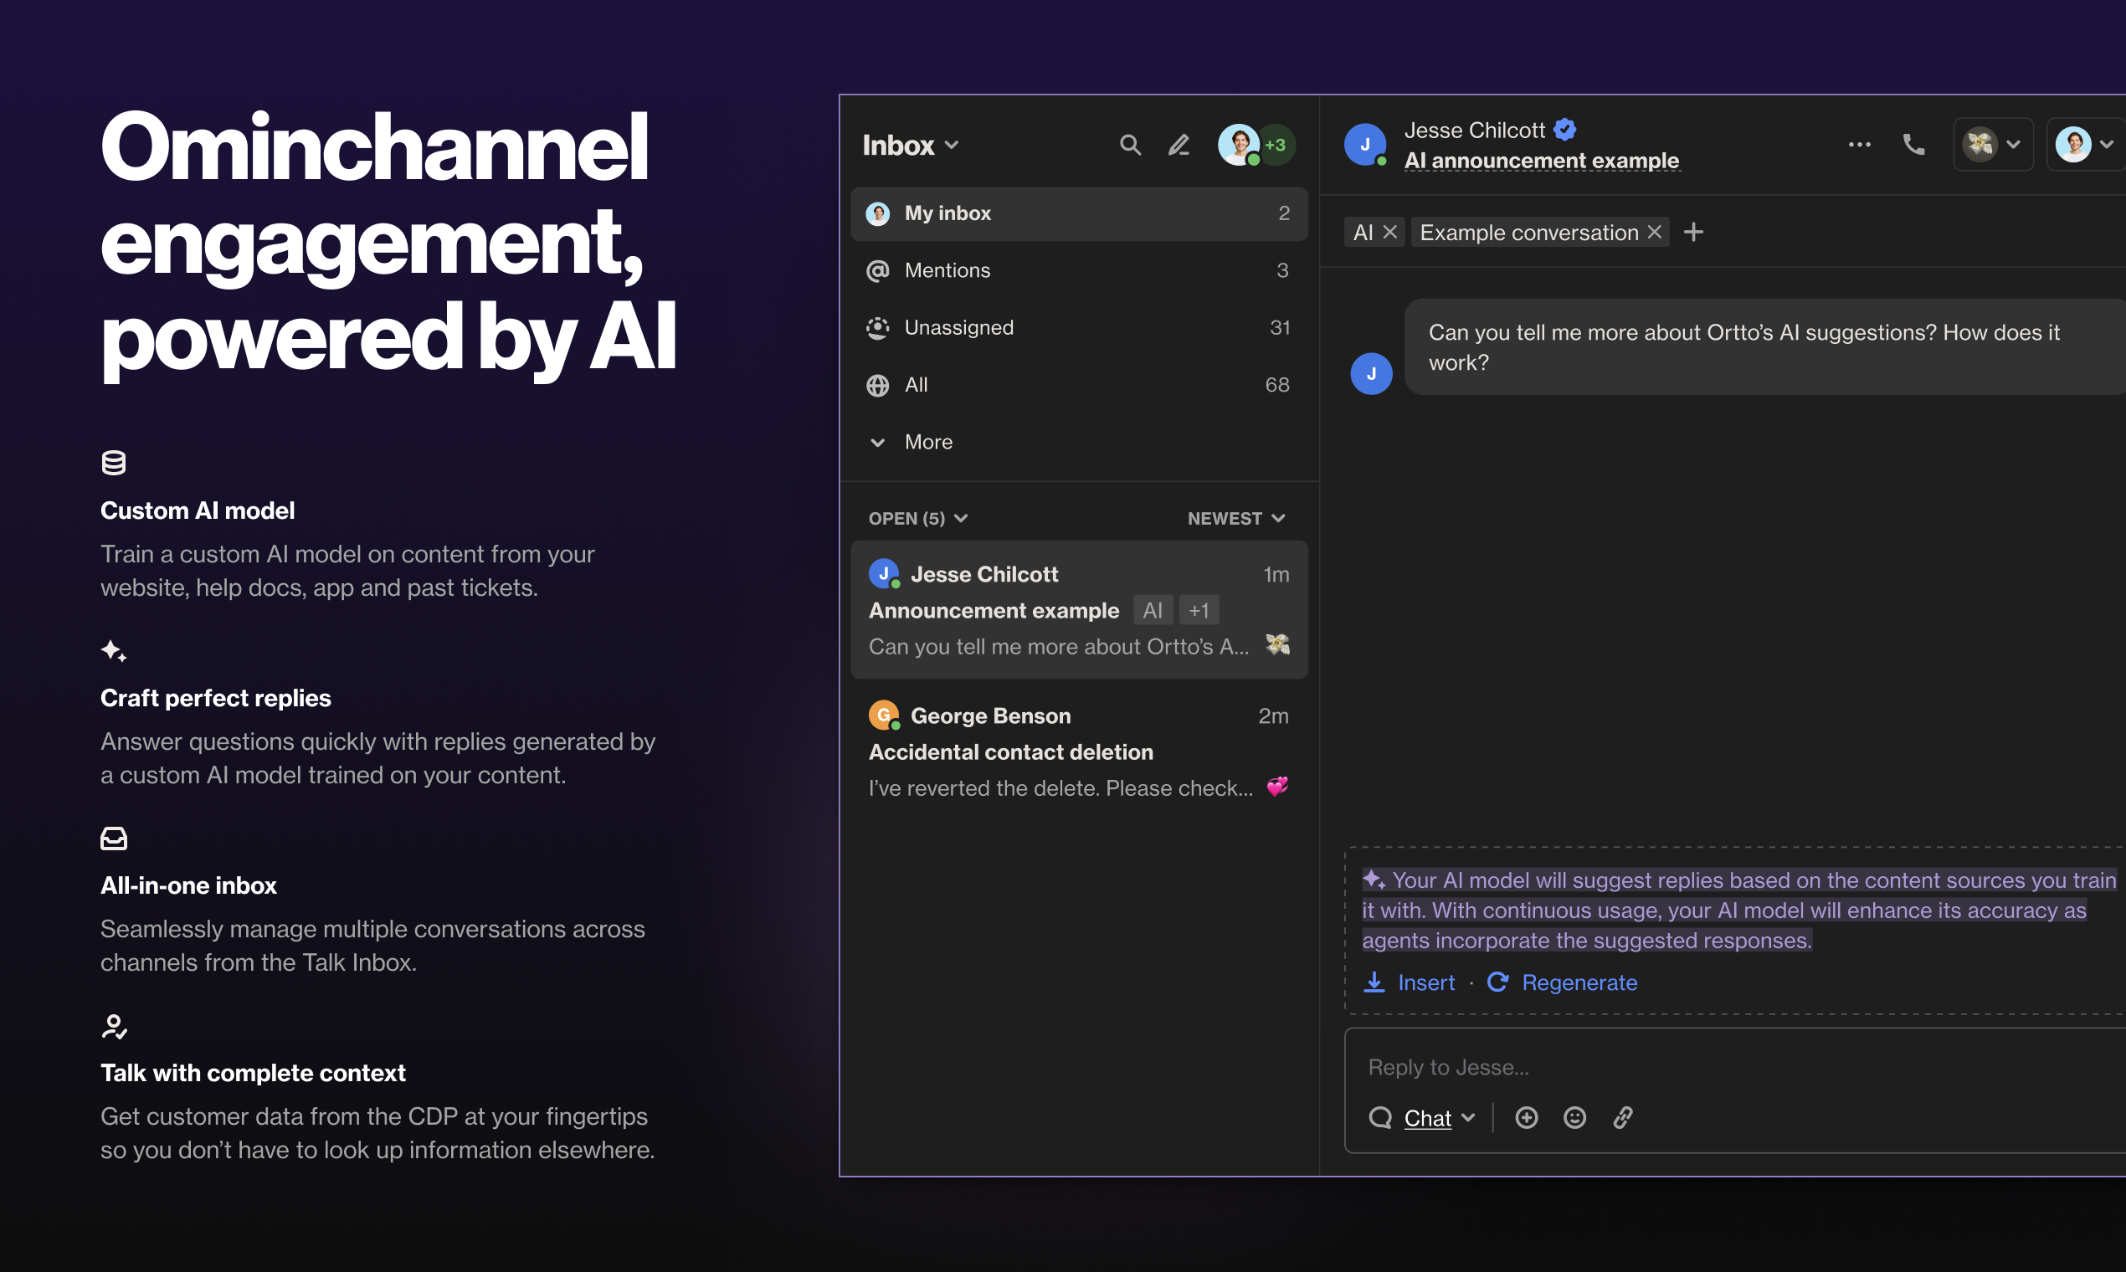Open the NEWEST sort dropdown
Viewport: 2126px width, 1272px height.
[1235, 518]
